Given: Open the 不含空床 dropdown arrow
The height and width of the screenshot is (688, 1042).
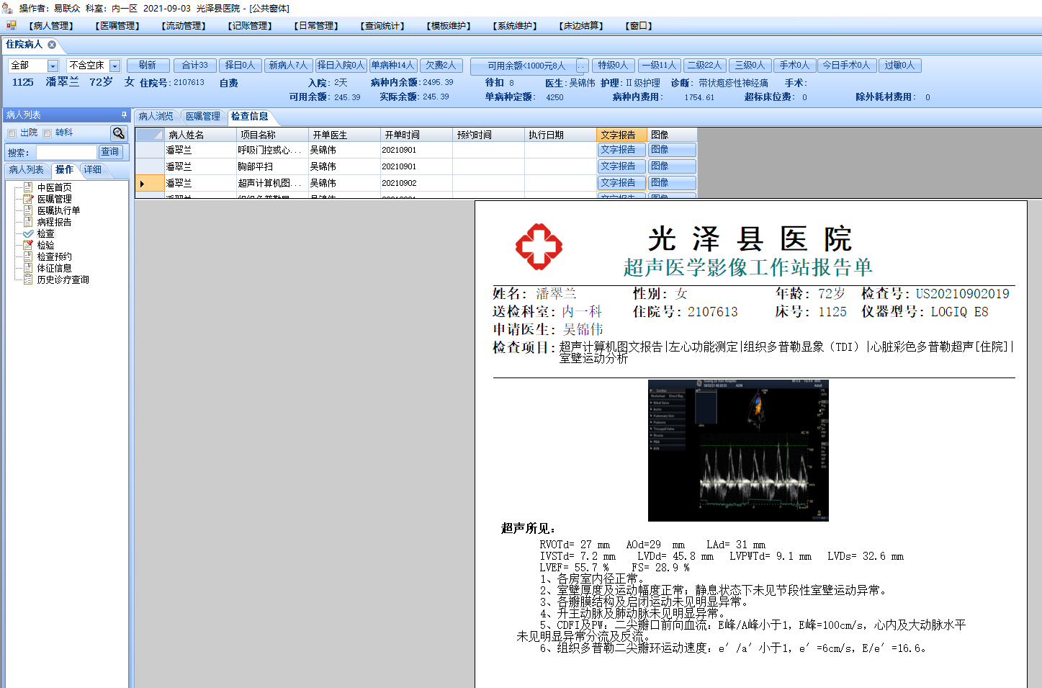Looking at the screenshot, I should point(114,66).
